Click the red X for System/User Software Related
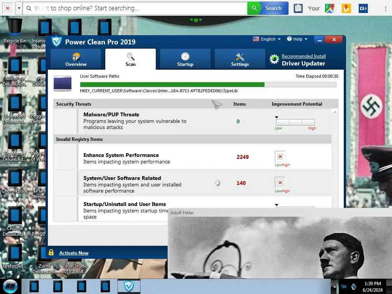 point(280,183)
